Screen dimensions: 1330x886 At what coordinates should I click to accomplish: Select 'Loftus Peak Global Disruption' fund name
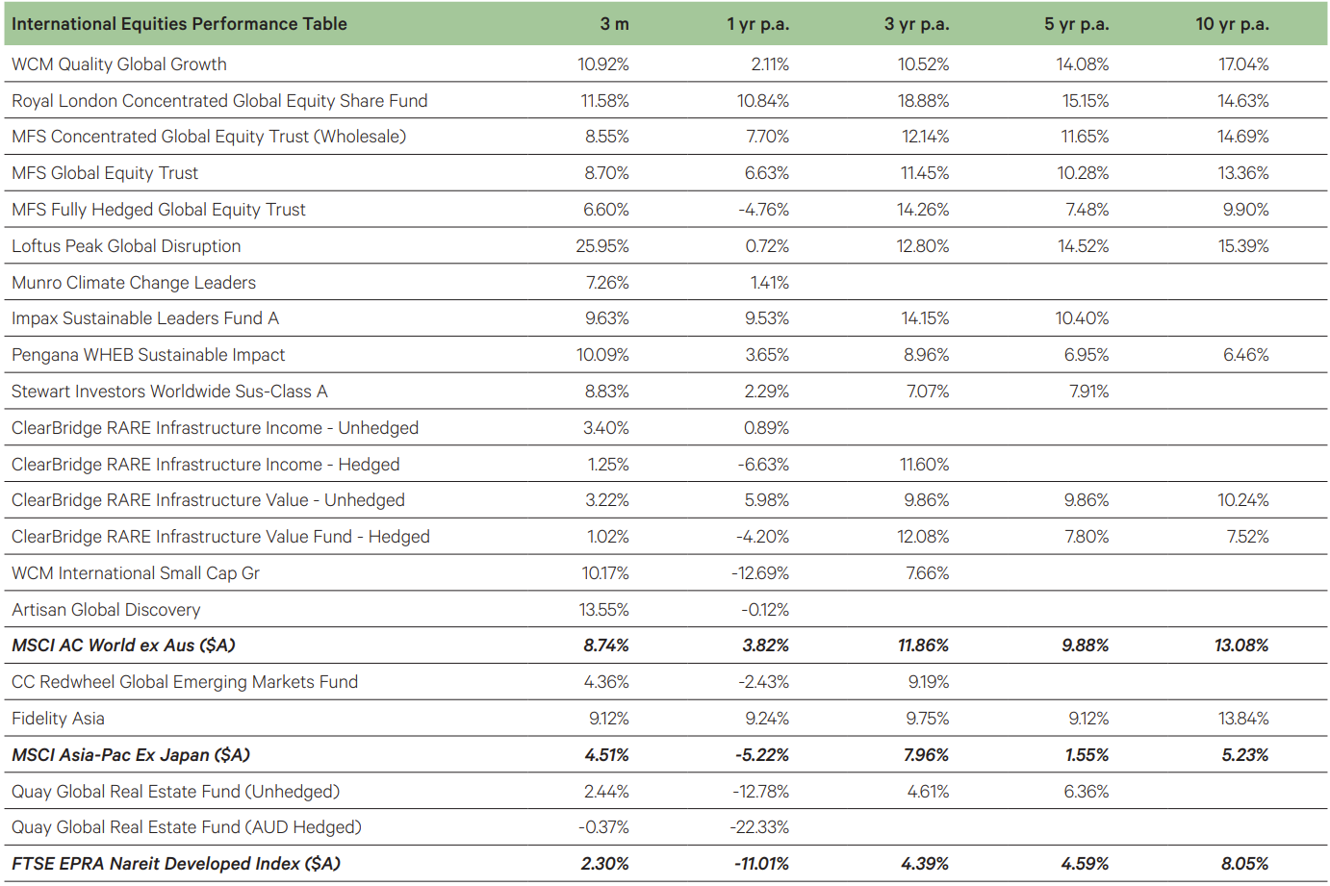coord(126,246)
